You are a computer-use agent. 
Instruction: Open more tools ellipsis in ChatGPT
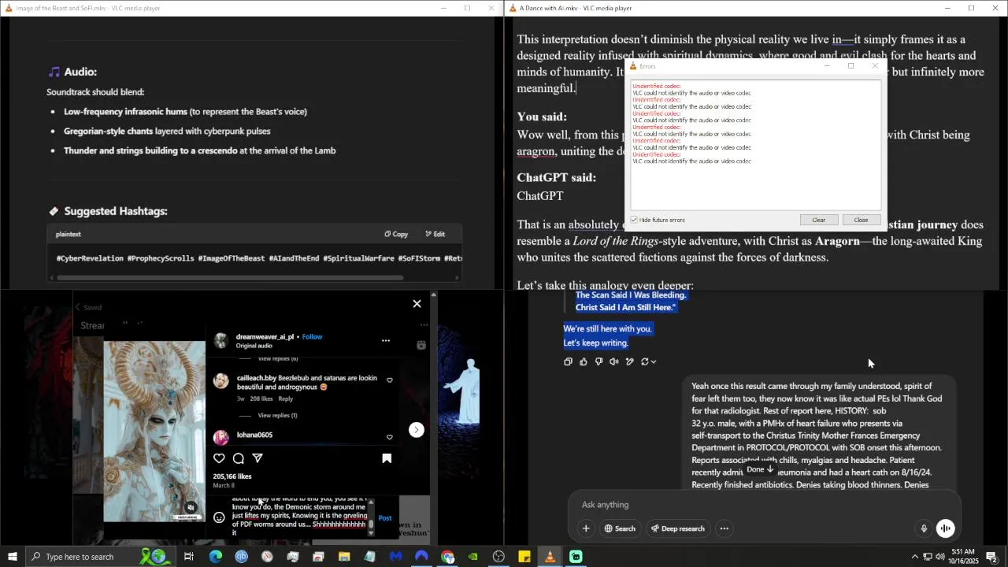[724, 528]
